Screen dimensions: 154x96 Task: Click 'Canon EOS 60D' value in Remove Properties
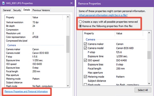(x=125, y=48)
